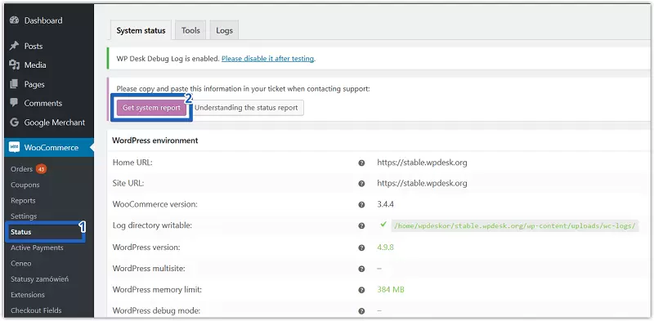
Task: Click the help icon beside Log directory writable
Action: pyautogui.click(x=361, y=225)
